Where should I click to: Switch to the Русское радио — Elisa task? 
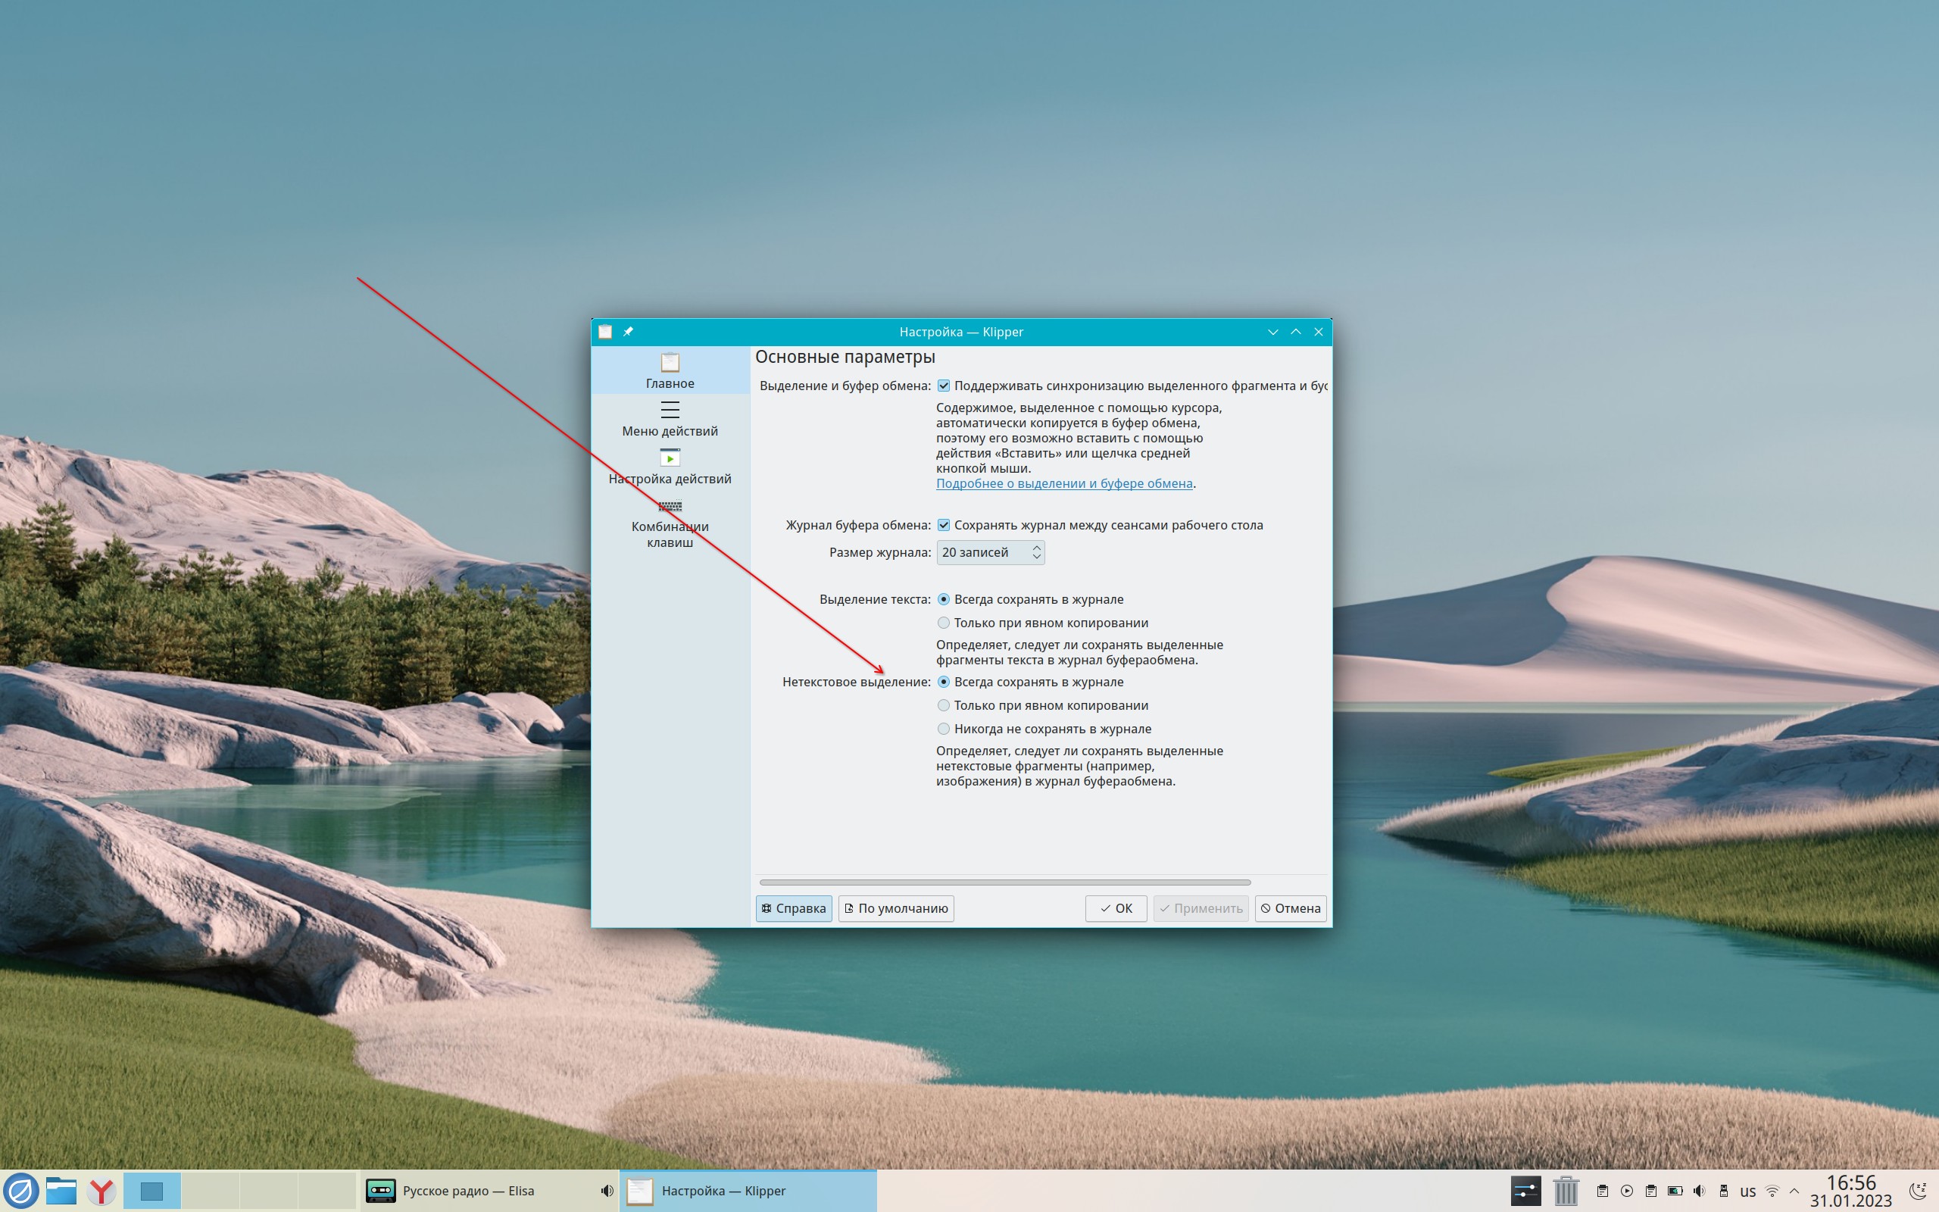click(468, 1191)
